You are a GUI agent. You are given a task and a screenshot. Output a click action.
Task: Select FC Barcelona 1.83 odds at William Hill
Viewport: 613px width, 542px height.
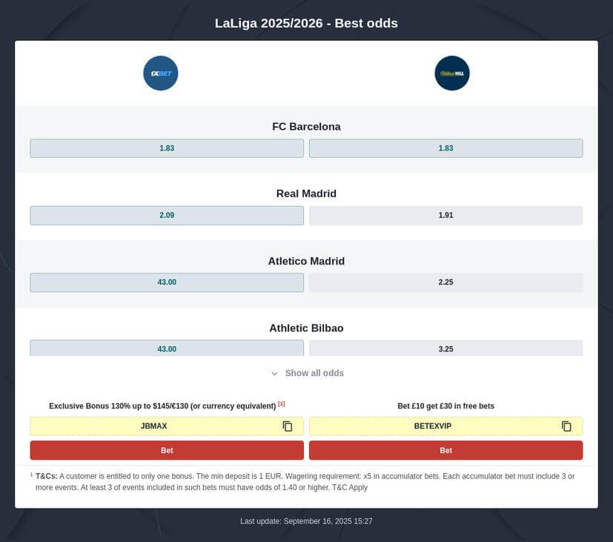tap(445, 148)
